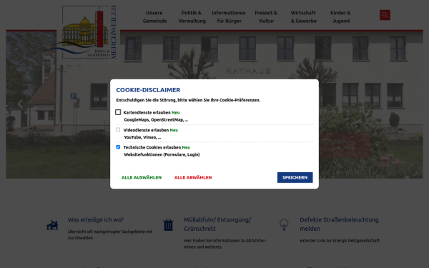Click the 'COOKIE-DISCLAIMER' heading

(x=148, y=90)
